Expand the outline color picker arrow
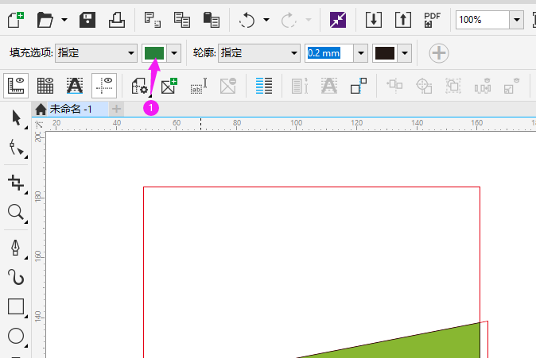The image size is (536, 358). pyautogui.click(x=405, y=53)
